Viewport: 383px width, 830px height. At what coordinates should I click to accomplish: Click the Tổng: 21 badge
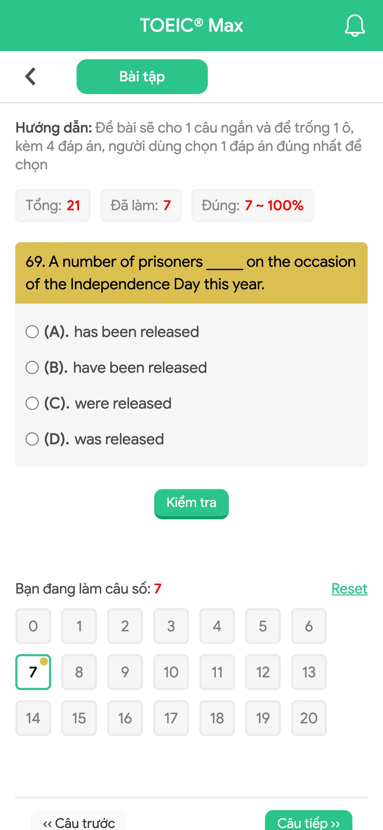[x=53, y=205]
